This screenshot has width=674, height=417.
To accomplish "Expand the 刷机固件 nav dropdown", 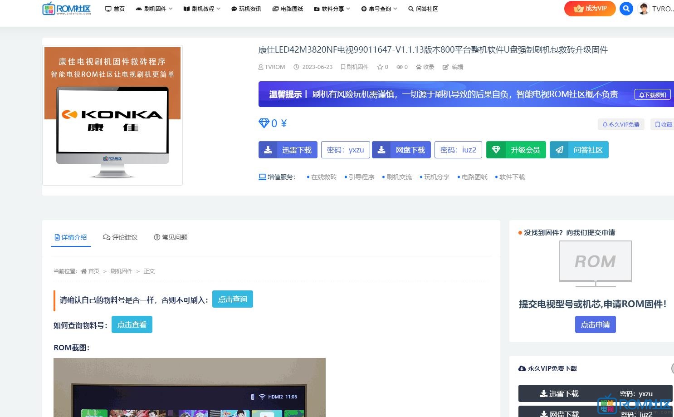I will (154, 9).
